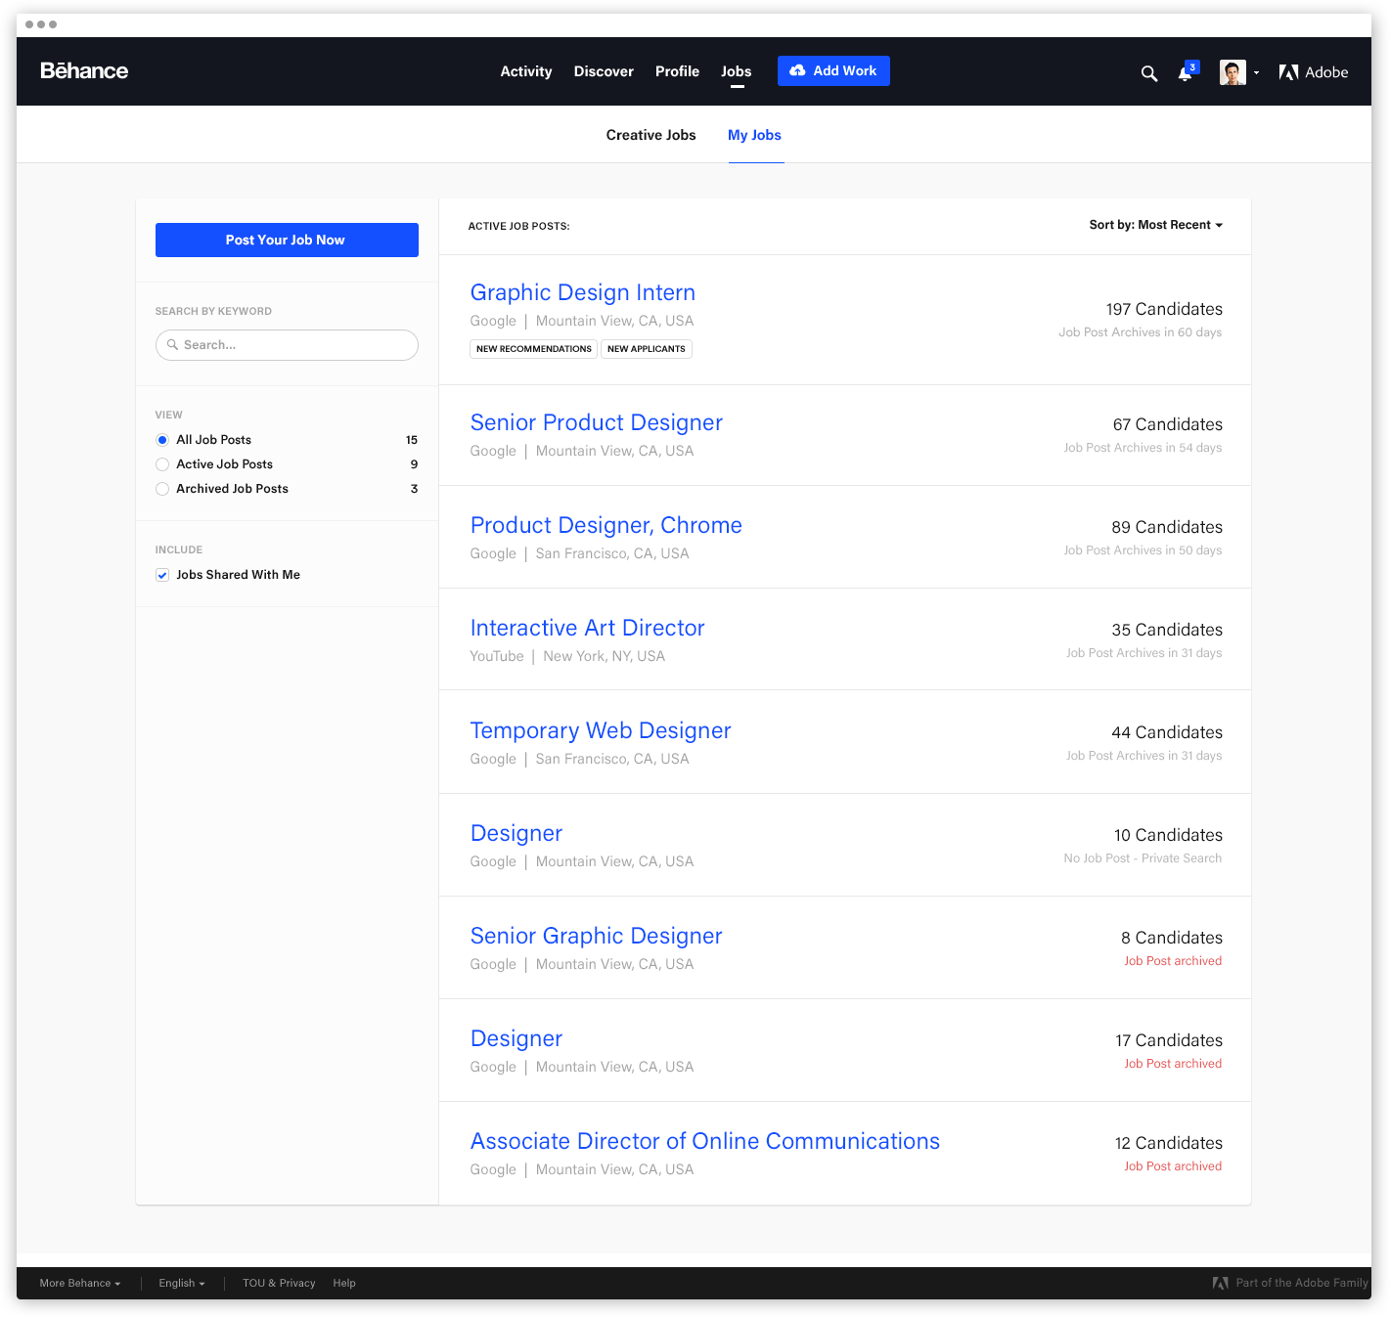This screenshot has width=1390, height=1317.
Task: Click the NEW APPLICANTS tag
Action: coord(647,349)
